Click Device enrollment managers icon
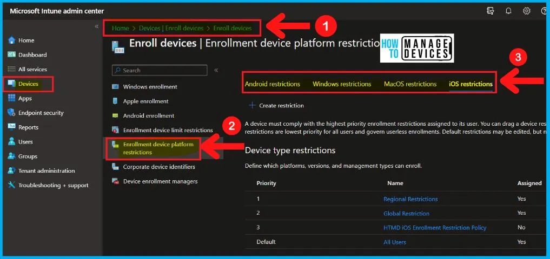This screenshot has width=550, height=259. point(115,181)
